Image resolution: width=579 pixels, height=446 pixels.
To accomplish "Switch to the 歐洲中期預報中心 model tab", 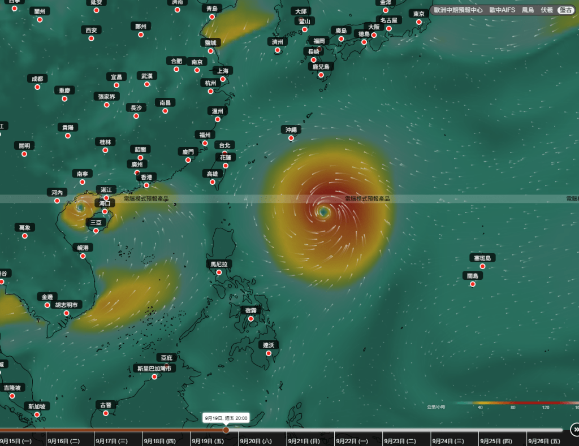I will [x=458, y=10].
